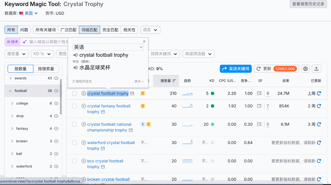Click the 更新 1,000/1,000 button
Image resolution: width=331 pixels, height=185 pixels.
tap(276, 69)
